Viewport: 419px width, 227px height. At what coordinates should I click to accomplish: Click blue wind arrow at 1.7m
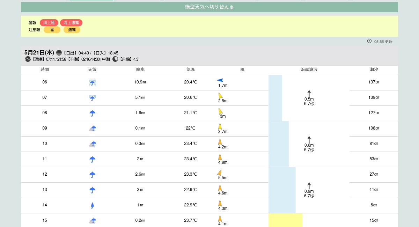coord(220,80)
